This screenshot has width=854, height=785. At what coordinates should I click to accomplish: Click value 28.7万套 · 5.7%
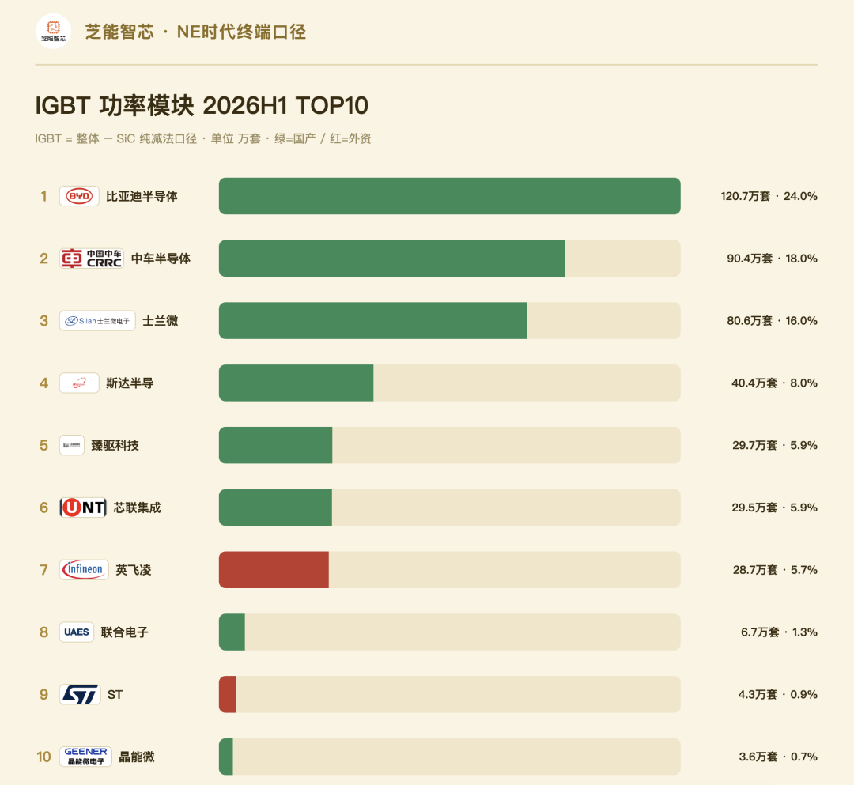tap(775, 570)
